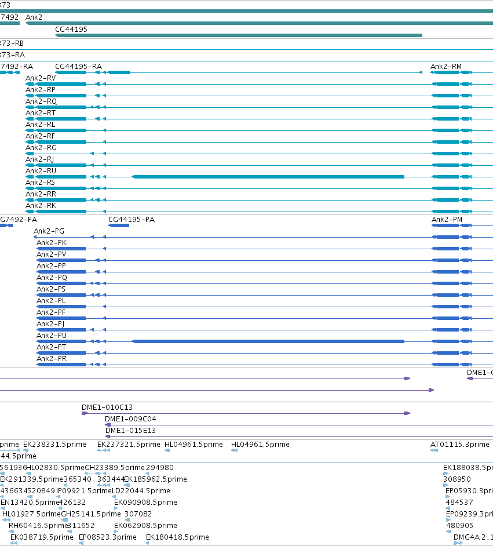Screen dimensions: 493x546
Task: Open EST EK291339.5prime
Action: pos(32,479)
